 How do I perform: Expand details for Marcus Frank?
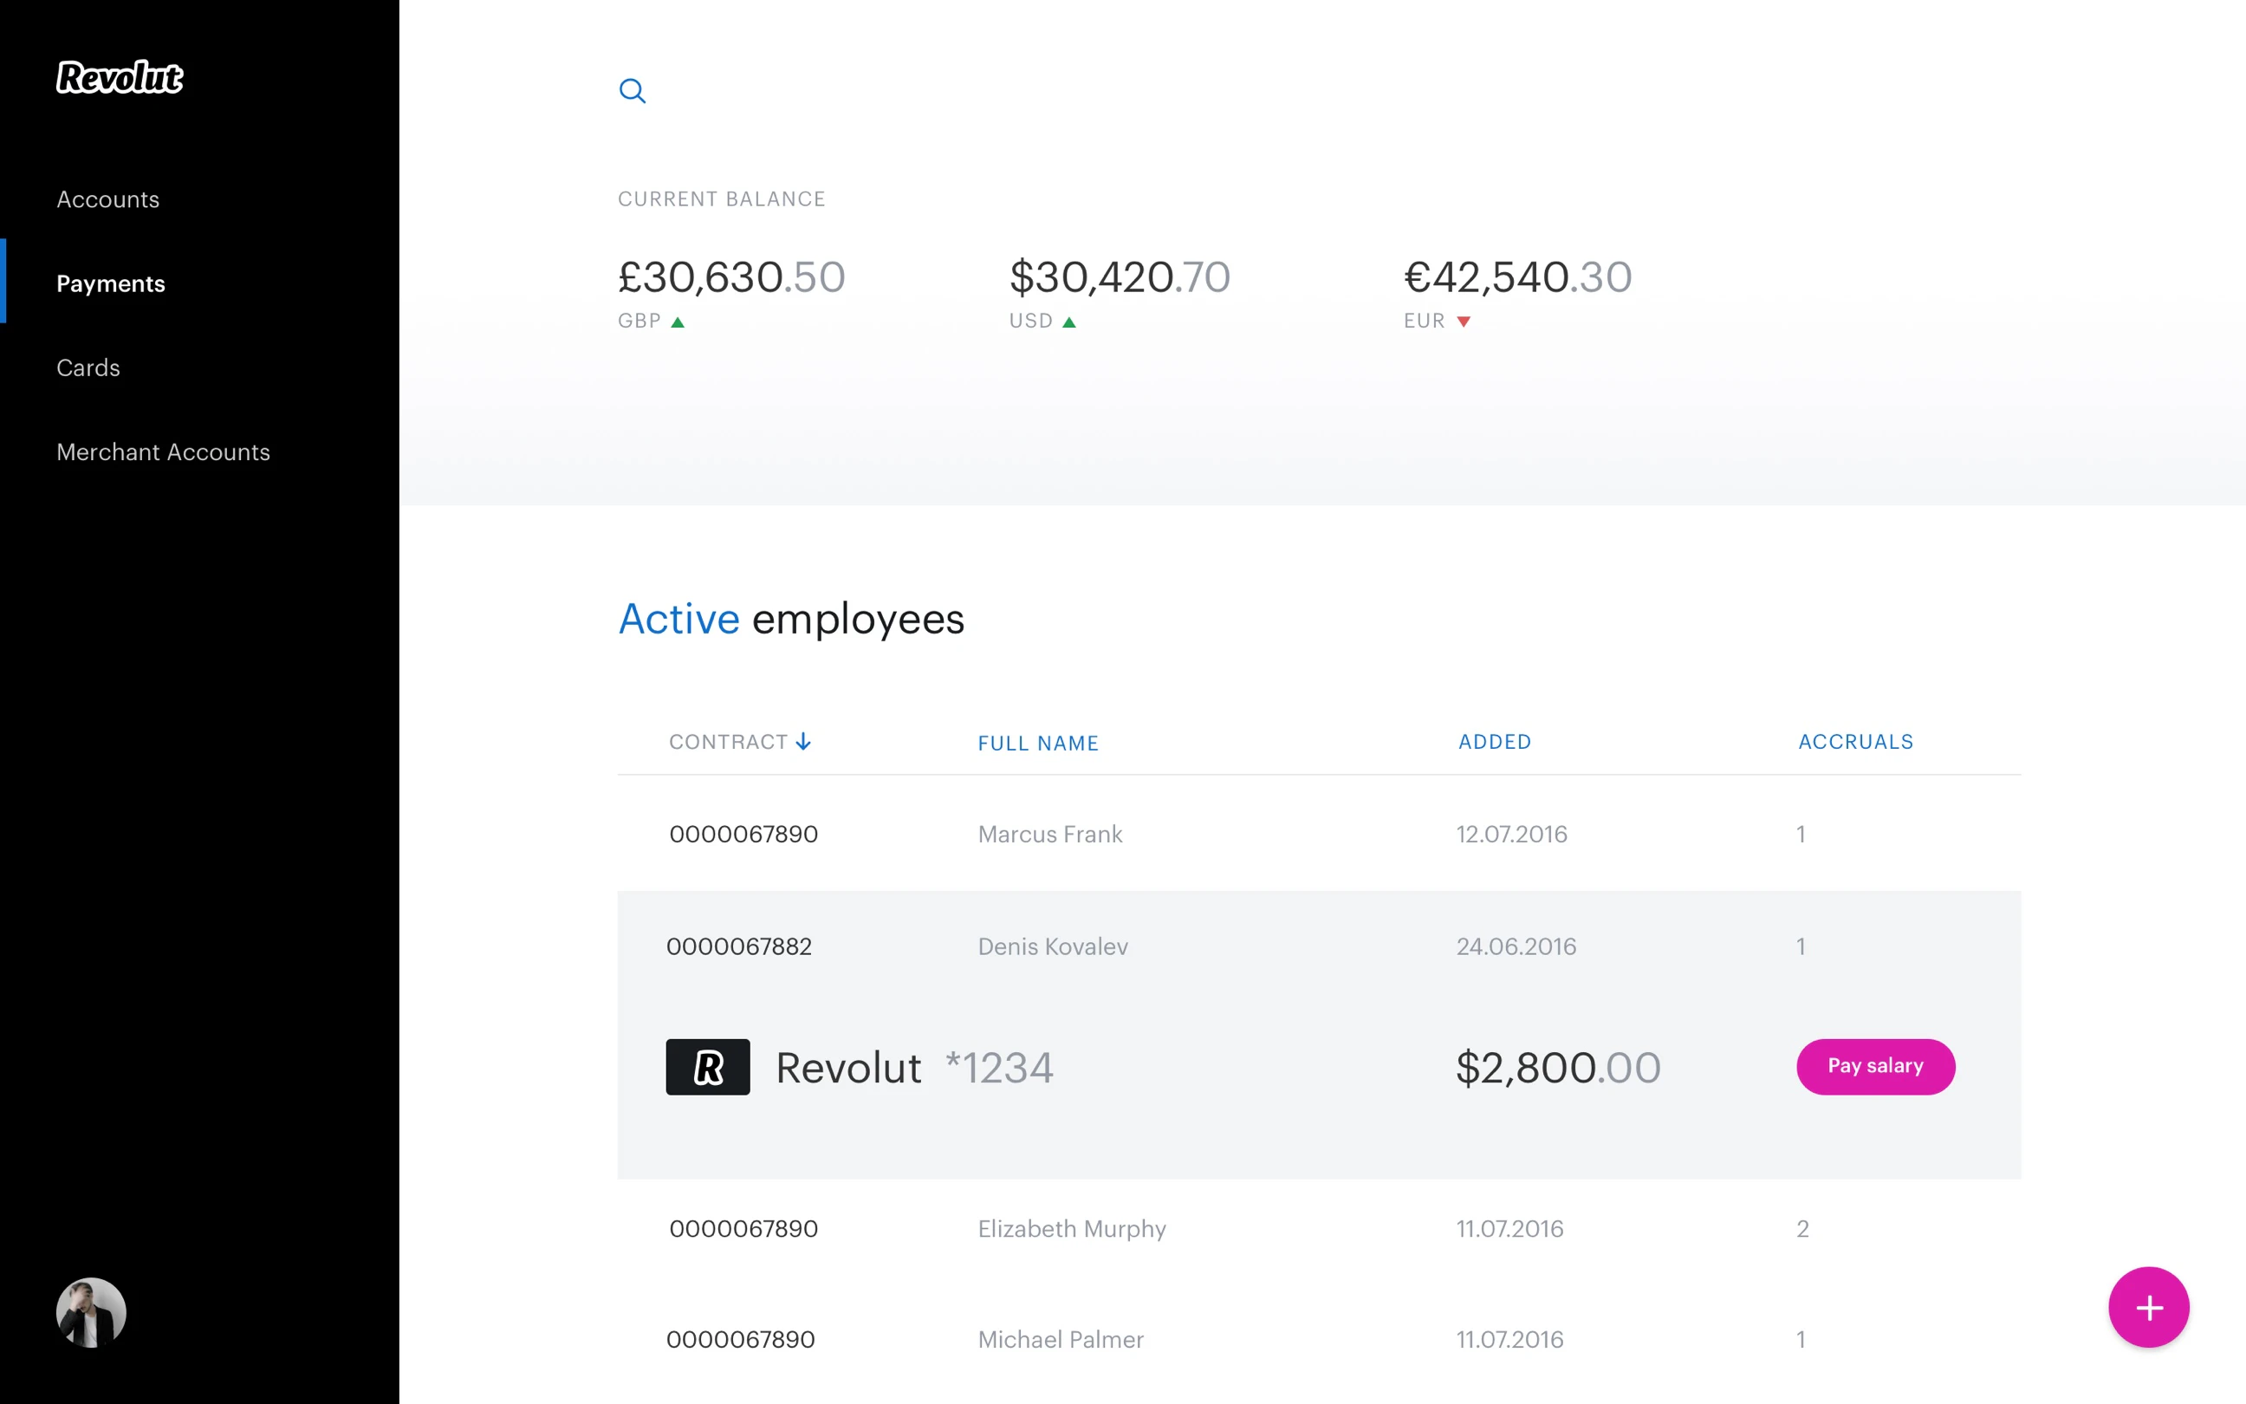coord(1049,834)
